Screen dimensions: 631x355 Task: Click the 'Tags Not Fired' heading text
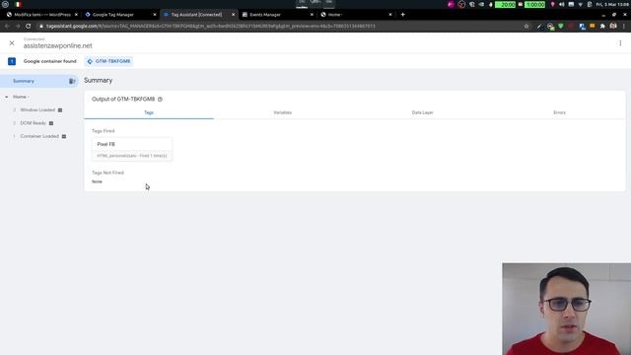107,173
